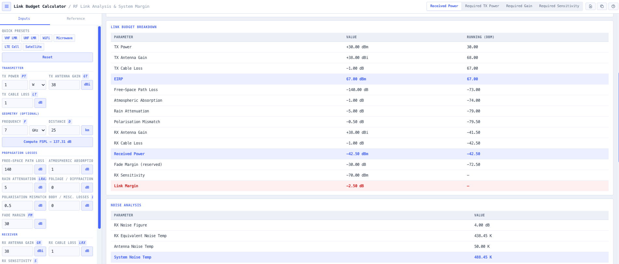The image size is (619, 264).
Task: Open the frequency unit dropdown (GHz)
Action: [38, 130]
